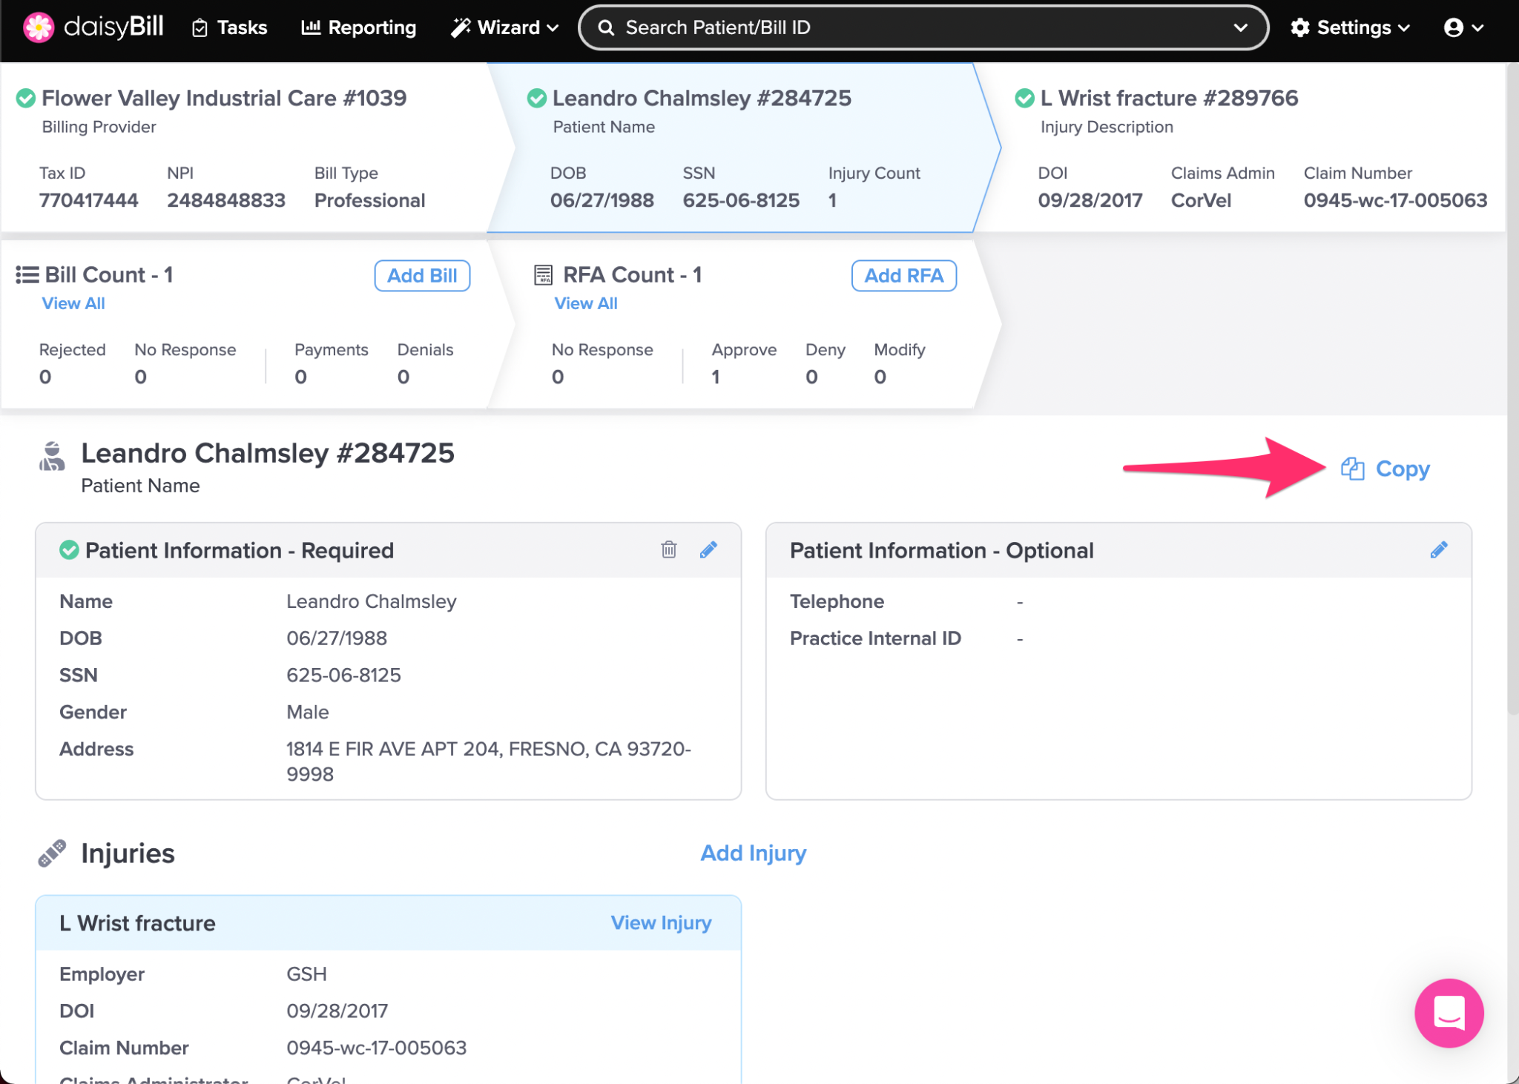The width and height of the screenshot is (1519, 1084).
Task: Click the RFA Count form icon
Action: [x=543, y=275]
